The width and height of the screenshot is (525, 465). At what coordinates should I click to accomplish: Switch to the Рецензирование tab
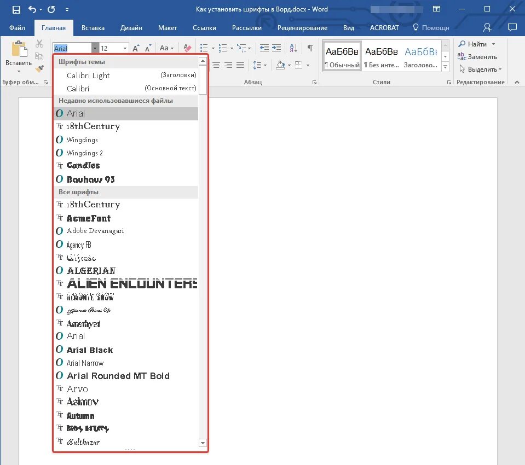[x=302, y=28]
